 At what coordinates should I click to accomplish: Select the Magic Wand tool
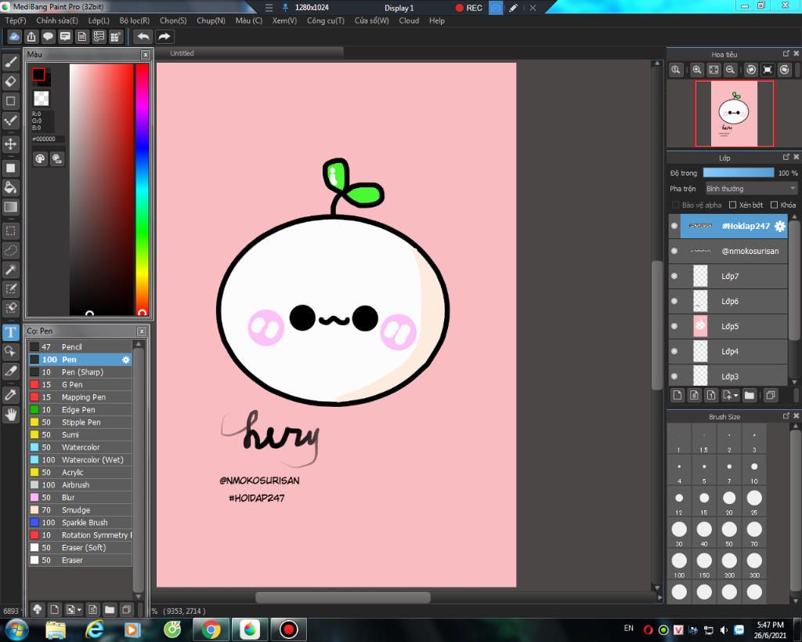pyautogui.click(x=11, y=270)
